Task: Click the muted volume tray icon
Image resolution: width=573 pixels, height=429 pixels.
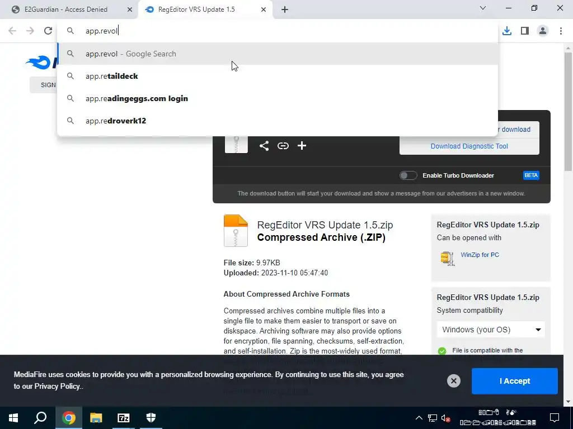Action: (445, 418)
